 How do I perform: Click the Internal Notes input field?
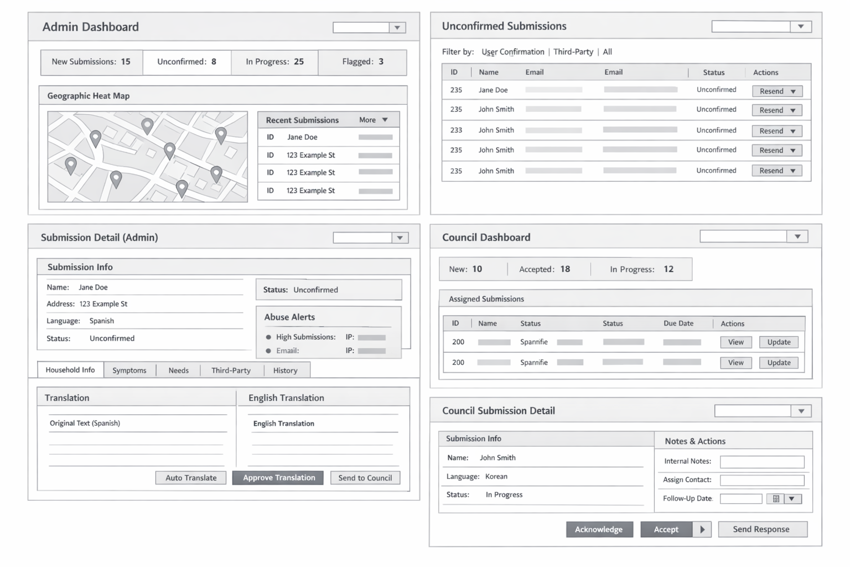(x=761, y=462)
